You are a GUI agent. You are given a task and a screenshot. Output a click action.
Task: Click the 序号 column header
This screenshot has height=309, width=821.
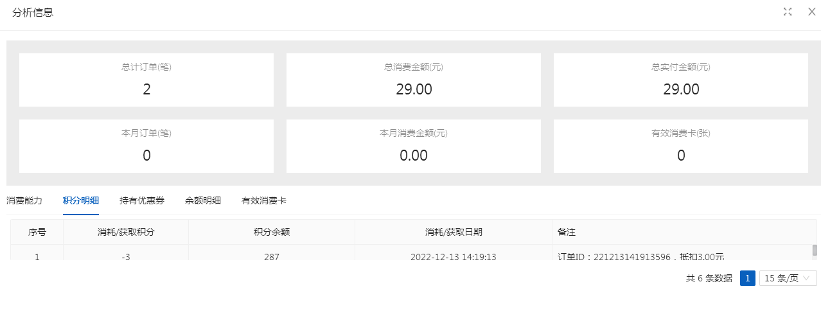tap(37, 232)
